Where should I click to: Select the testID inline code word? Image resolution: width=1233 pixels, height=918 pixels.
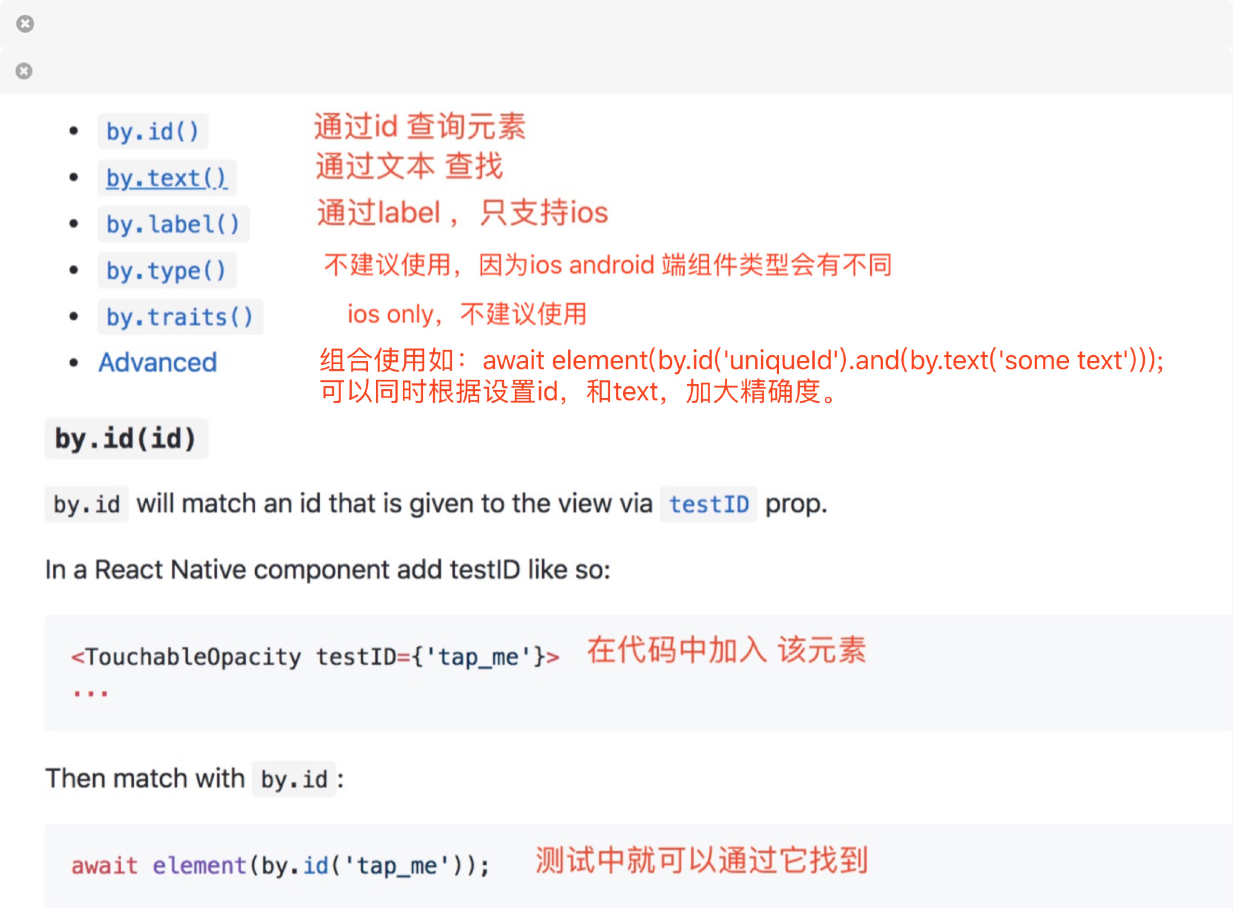click(x=709, y=505)
